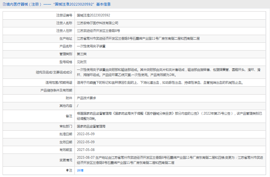Image resolution: width=270 pixels, height=177 pixels.
Task: Click the structure description mentioning 夹钳部和输送部
Action: (x=169, y=72)
